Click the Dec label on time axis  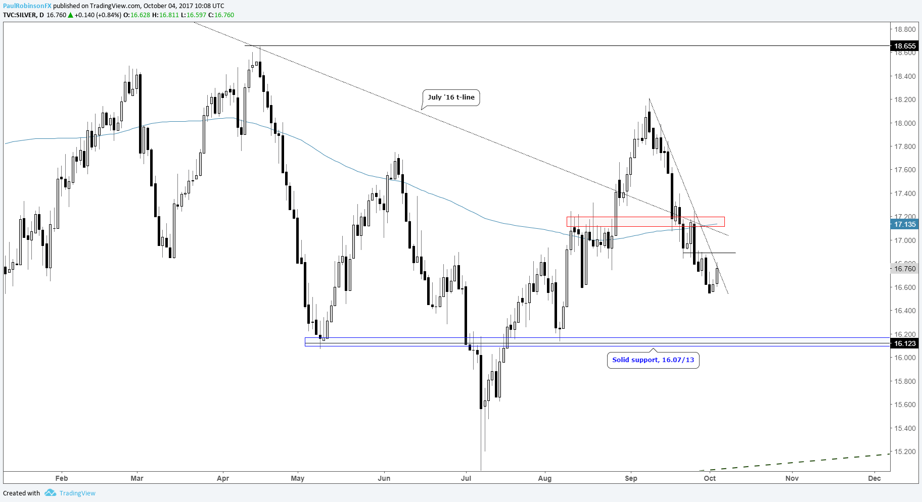pos(874,478)
